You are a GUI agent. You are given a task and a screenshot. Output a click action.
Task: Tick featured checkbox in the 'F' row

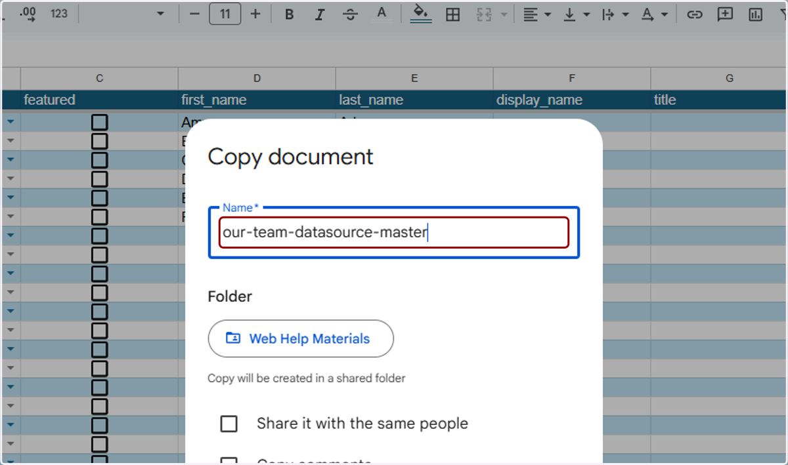(x=99, y=216)
